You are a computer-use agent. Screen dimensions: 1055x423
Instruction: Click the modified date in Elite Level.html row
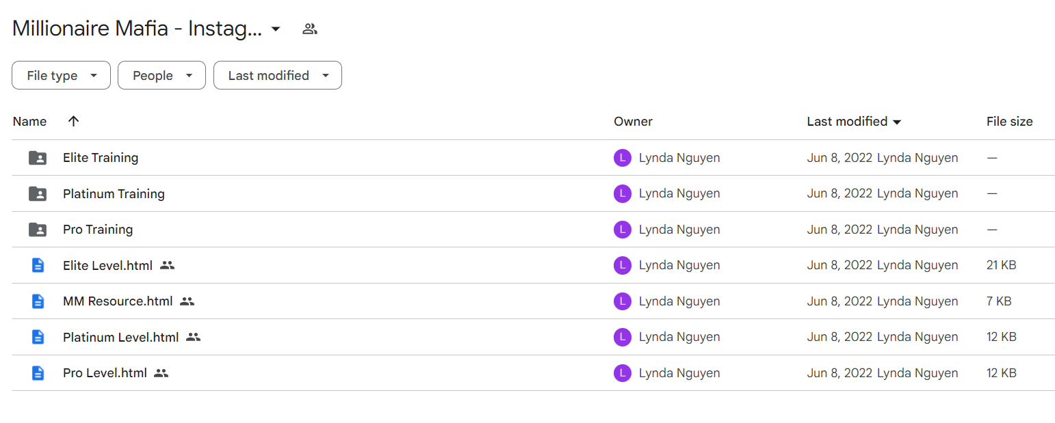point(839,265)
